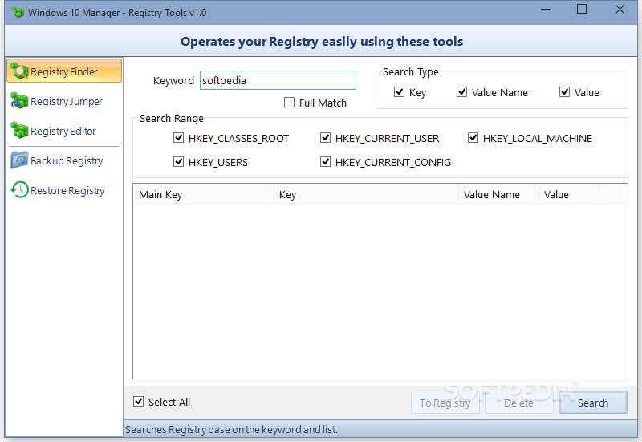Click the 'Searches Registry base on the keyword' status text
Screen dimensions: 642x442
coord(231,430)
